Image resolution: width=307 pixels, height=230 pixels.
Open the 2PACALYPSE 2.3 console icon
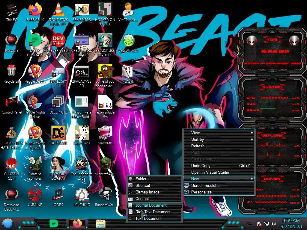click(82, 76)
